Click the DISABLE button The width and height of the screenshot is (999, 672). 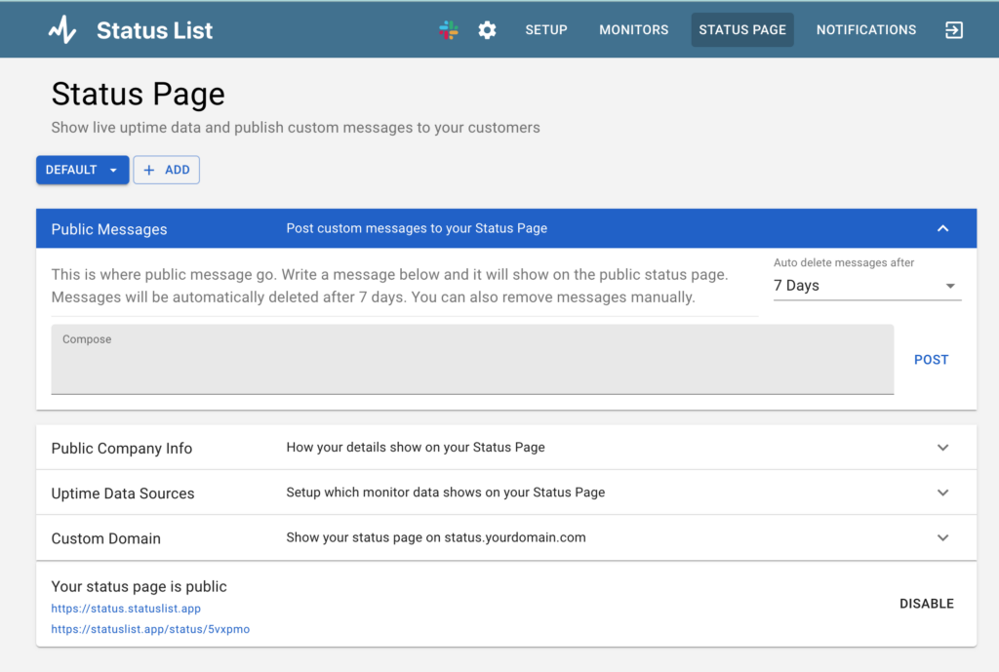click(x=927, y=604)
